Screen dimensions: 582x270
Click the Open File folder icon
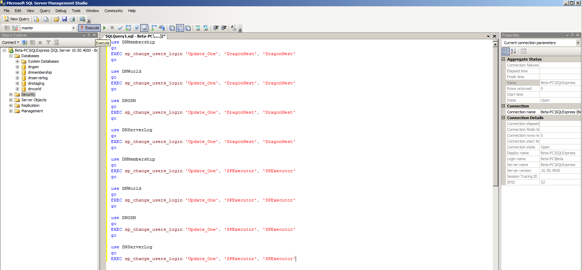[x=57, y=19]
